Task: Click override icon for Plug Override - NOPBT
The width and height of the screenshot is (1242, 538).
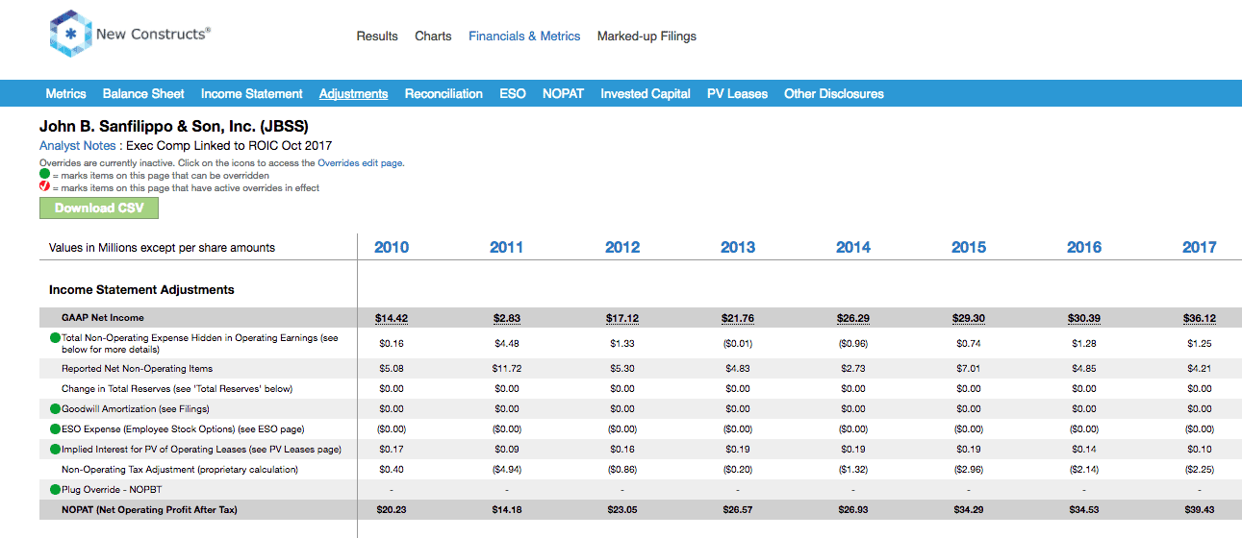Action: [55, 490]
